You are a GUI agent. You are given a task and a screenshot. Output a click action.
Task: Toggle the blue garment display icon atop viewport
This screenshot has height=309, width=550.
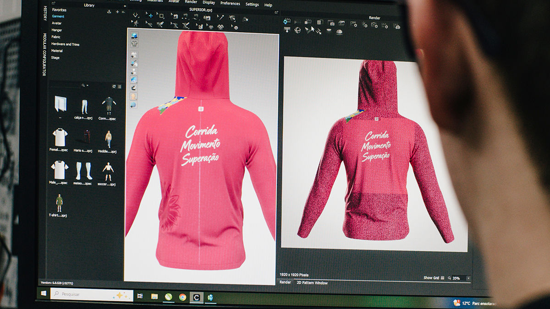(x=134, y=35)
